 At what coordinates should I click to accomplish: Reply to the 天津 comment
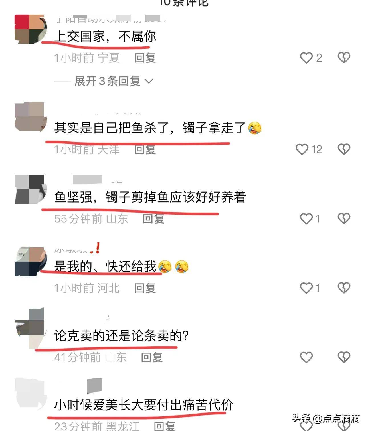(x=145, y=149)
